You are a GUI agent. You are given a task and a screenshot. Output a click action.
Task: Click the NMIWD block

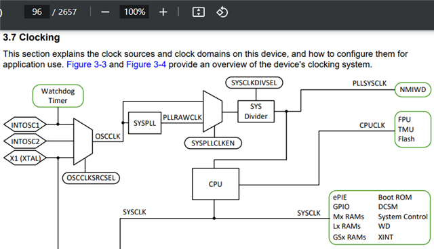coord(413,90)
